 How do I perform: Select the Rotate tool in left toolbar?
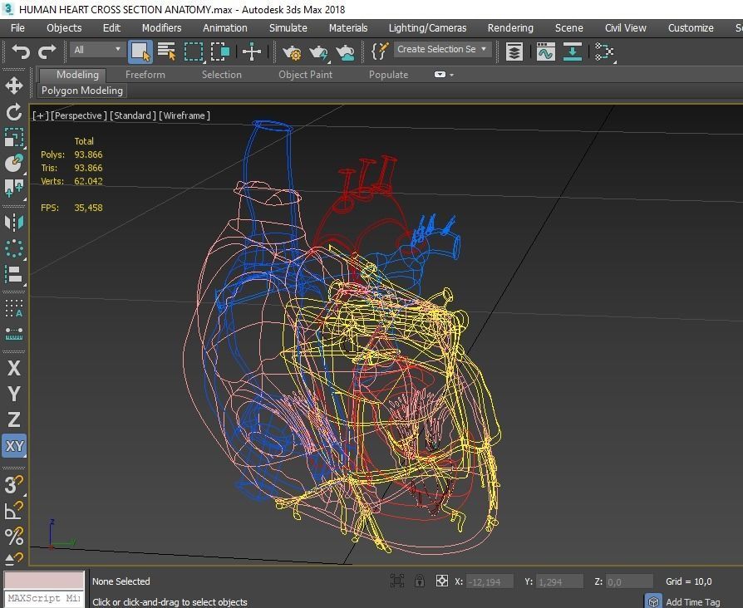[14, 112]
